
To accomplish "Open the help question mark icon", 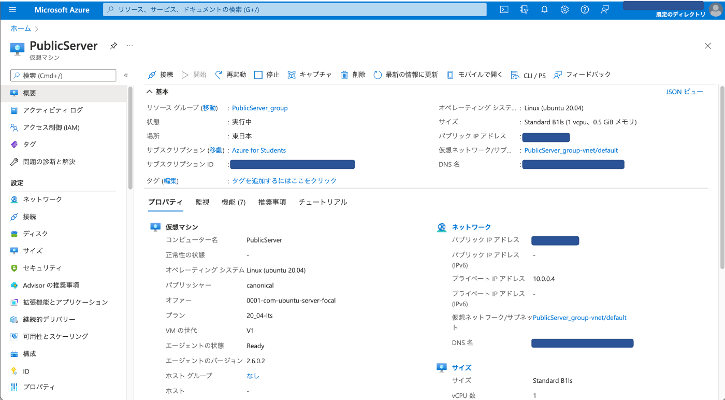I will tap(585, 10).
